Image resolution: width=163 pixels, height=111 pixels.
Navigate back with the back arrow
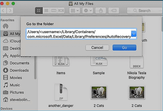point(4,11)
